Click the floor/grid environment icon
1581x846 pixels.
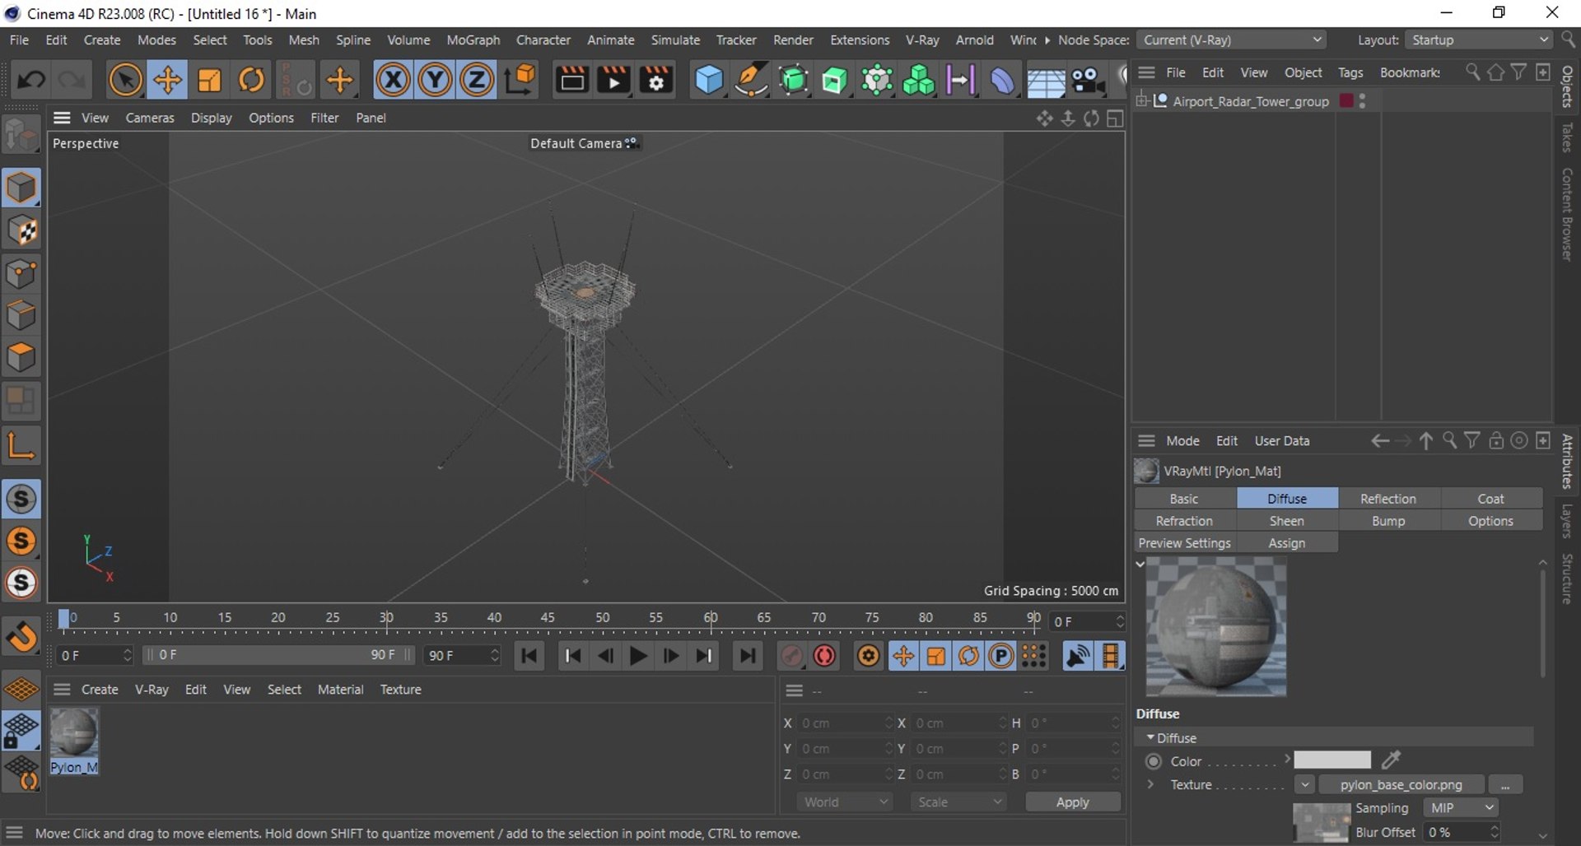1045,80
